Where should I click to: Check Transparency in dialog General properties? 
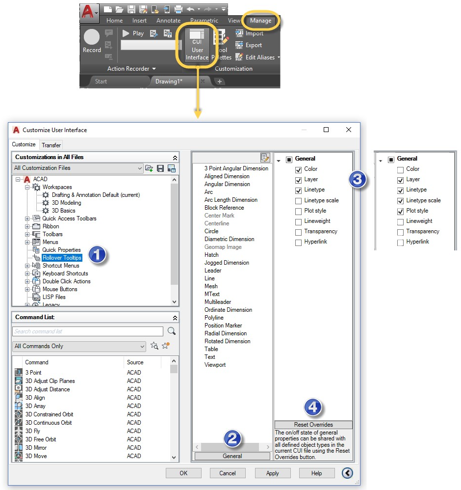pos(298,232)
